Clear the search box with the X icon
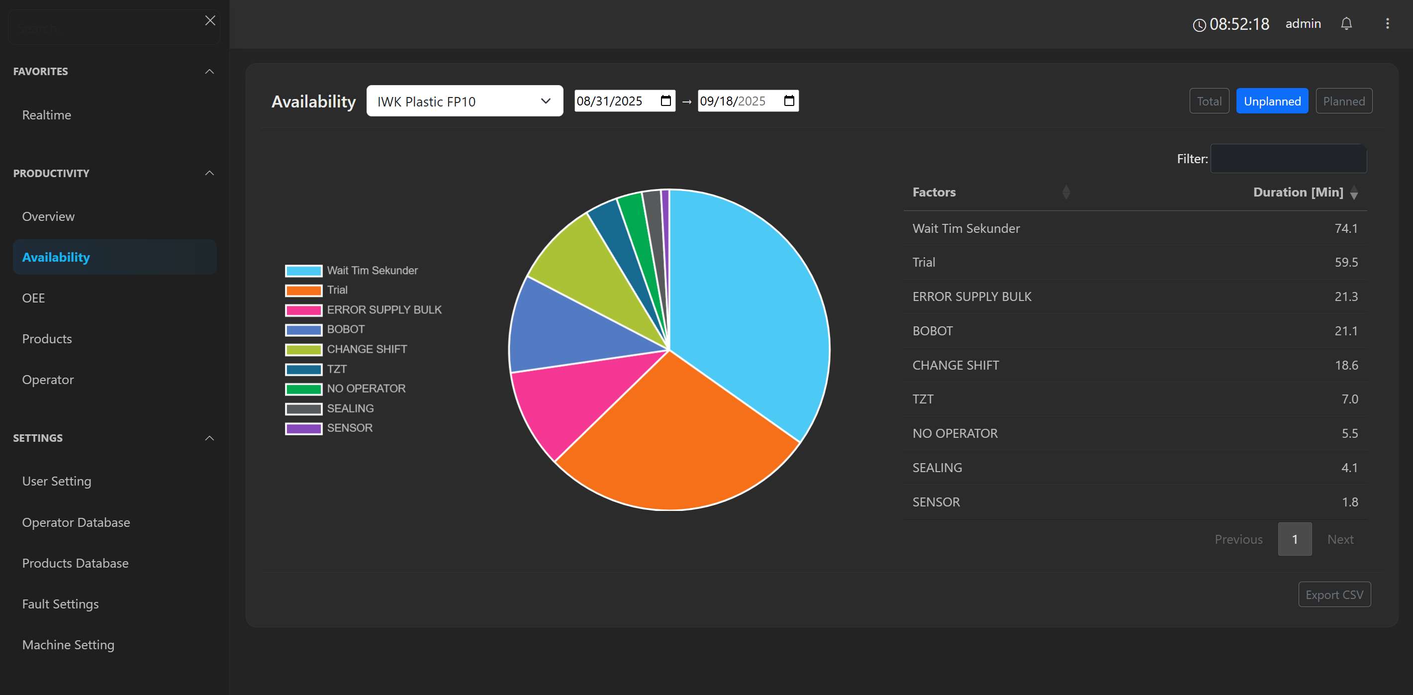Image resolution: width=1413 pixels, height=695 pixels. (210, 20)
